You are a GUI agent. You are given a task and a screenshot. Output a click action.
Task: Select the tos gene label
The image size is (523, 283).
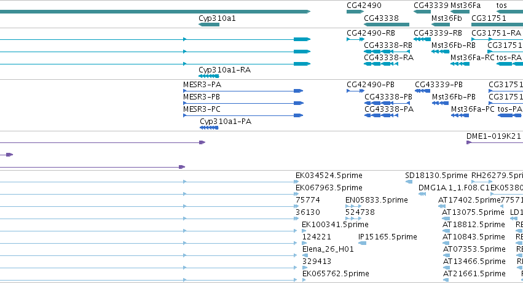(x=501, y=6)
